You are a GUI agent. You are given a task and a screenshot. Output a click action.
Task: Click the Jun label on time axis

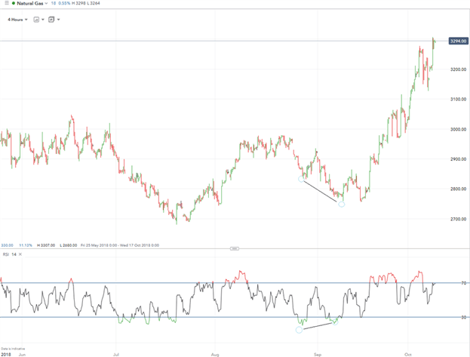point(22,355)
